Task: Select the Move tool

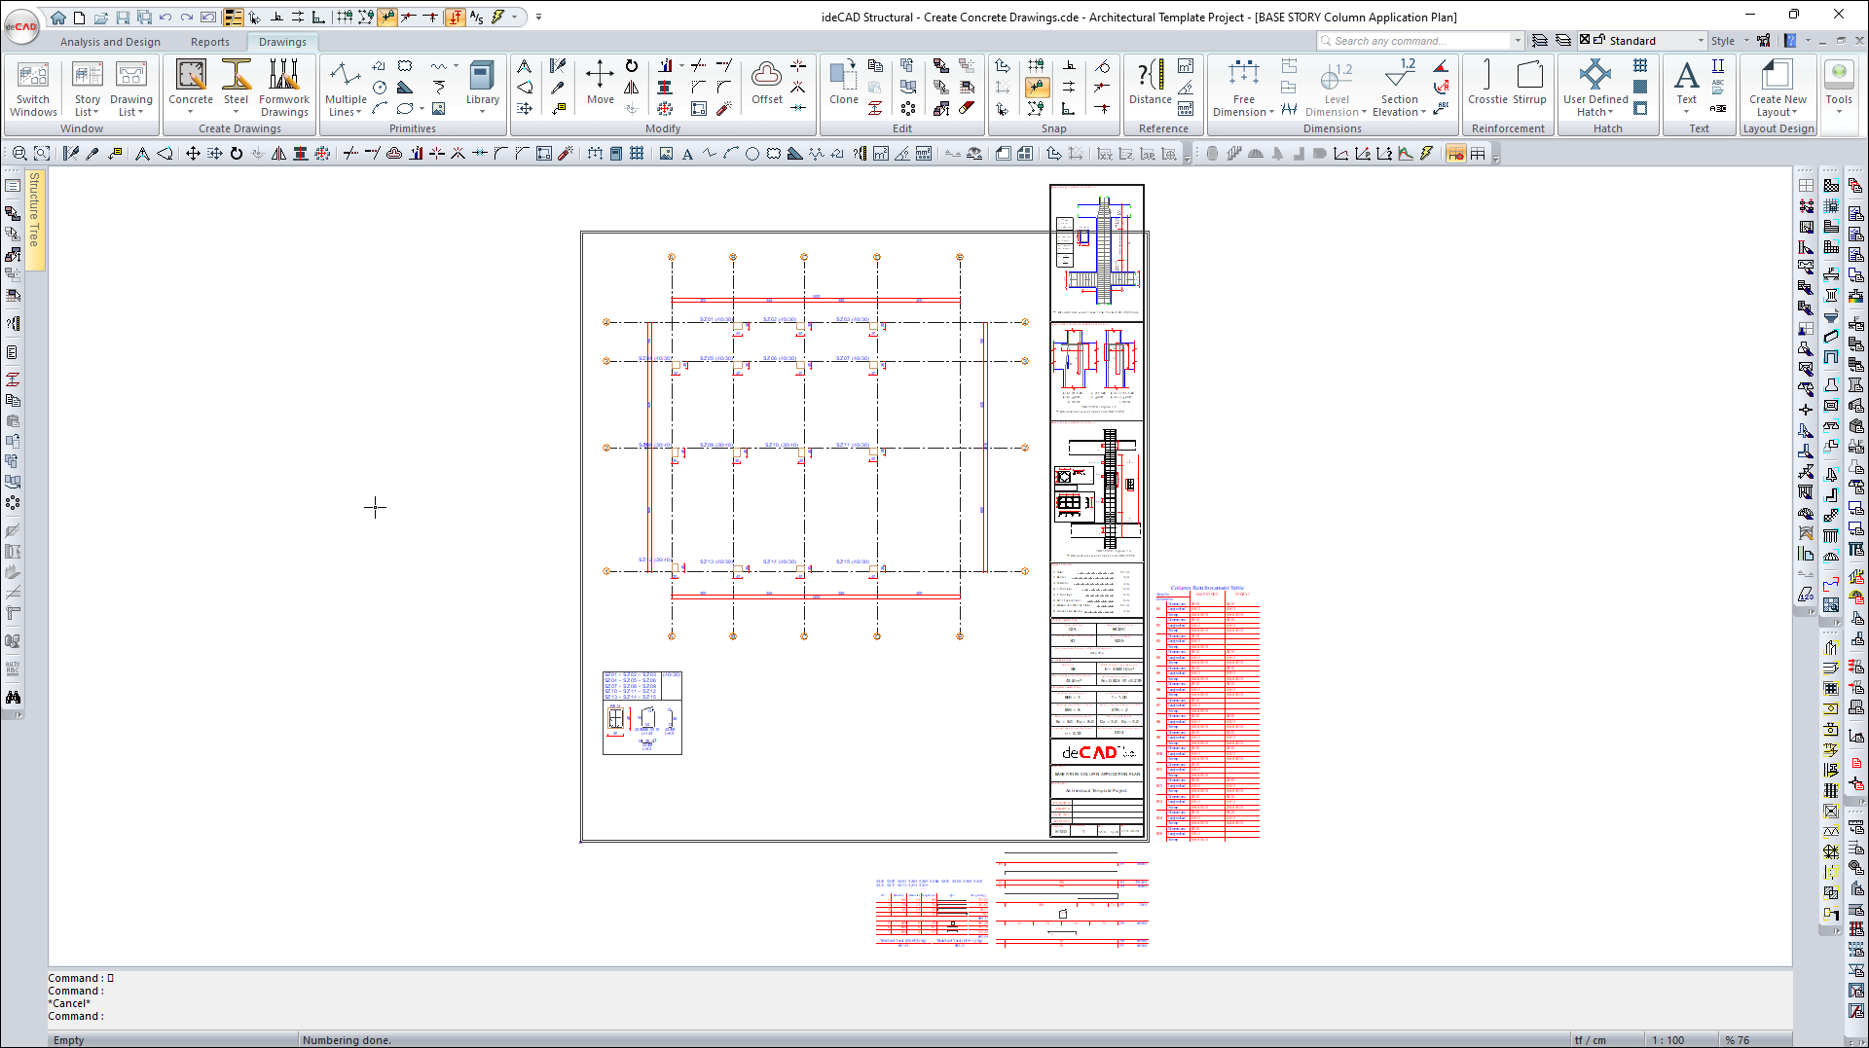Action: pyautogui.click(x=600, y=82)
